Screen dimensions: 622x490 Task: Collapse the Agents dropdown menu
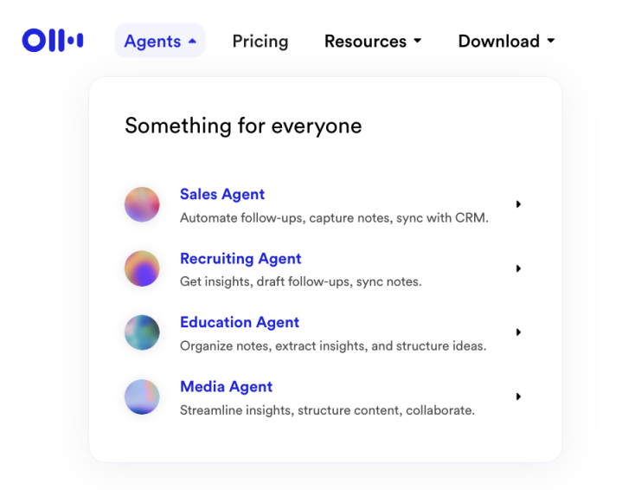(160, 41)
